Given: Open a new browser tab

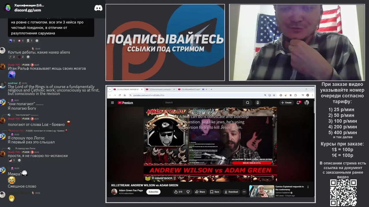Looking at the screenshot, I should (x=211, y=89).
